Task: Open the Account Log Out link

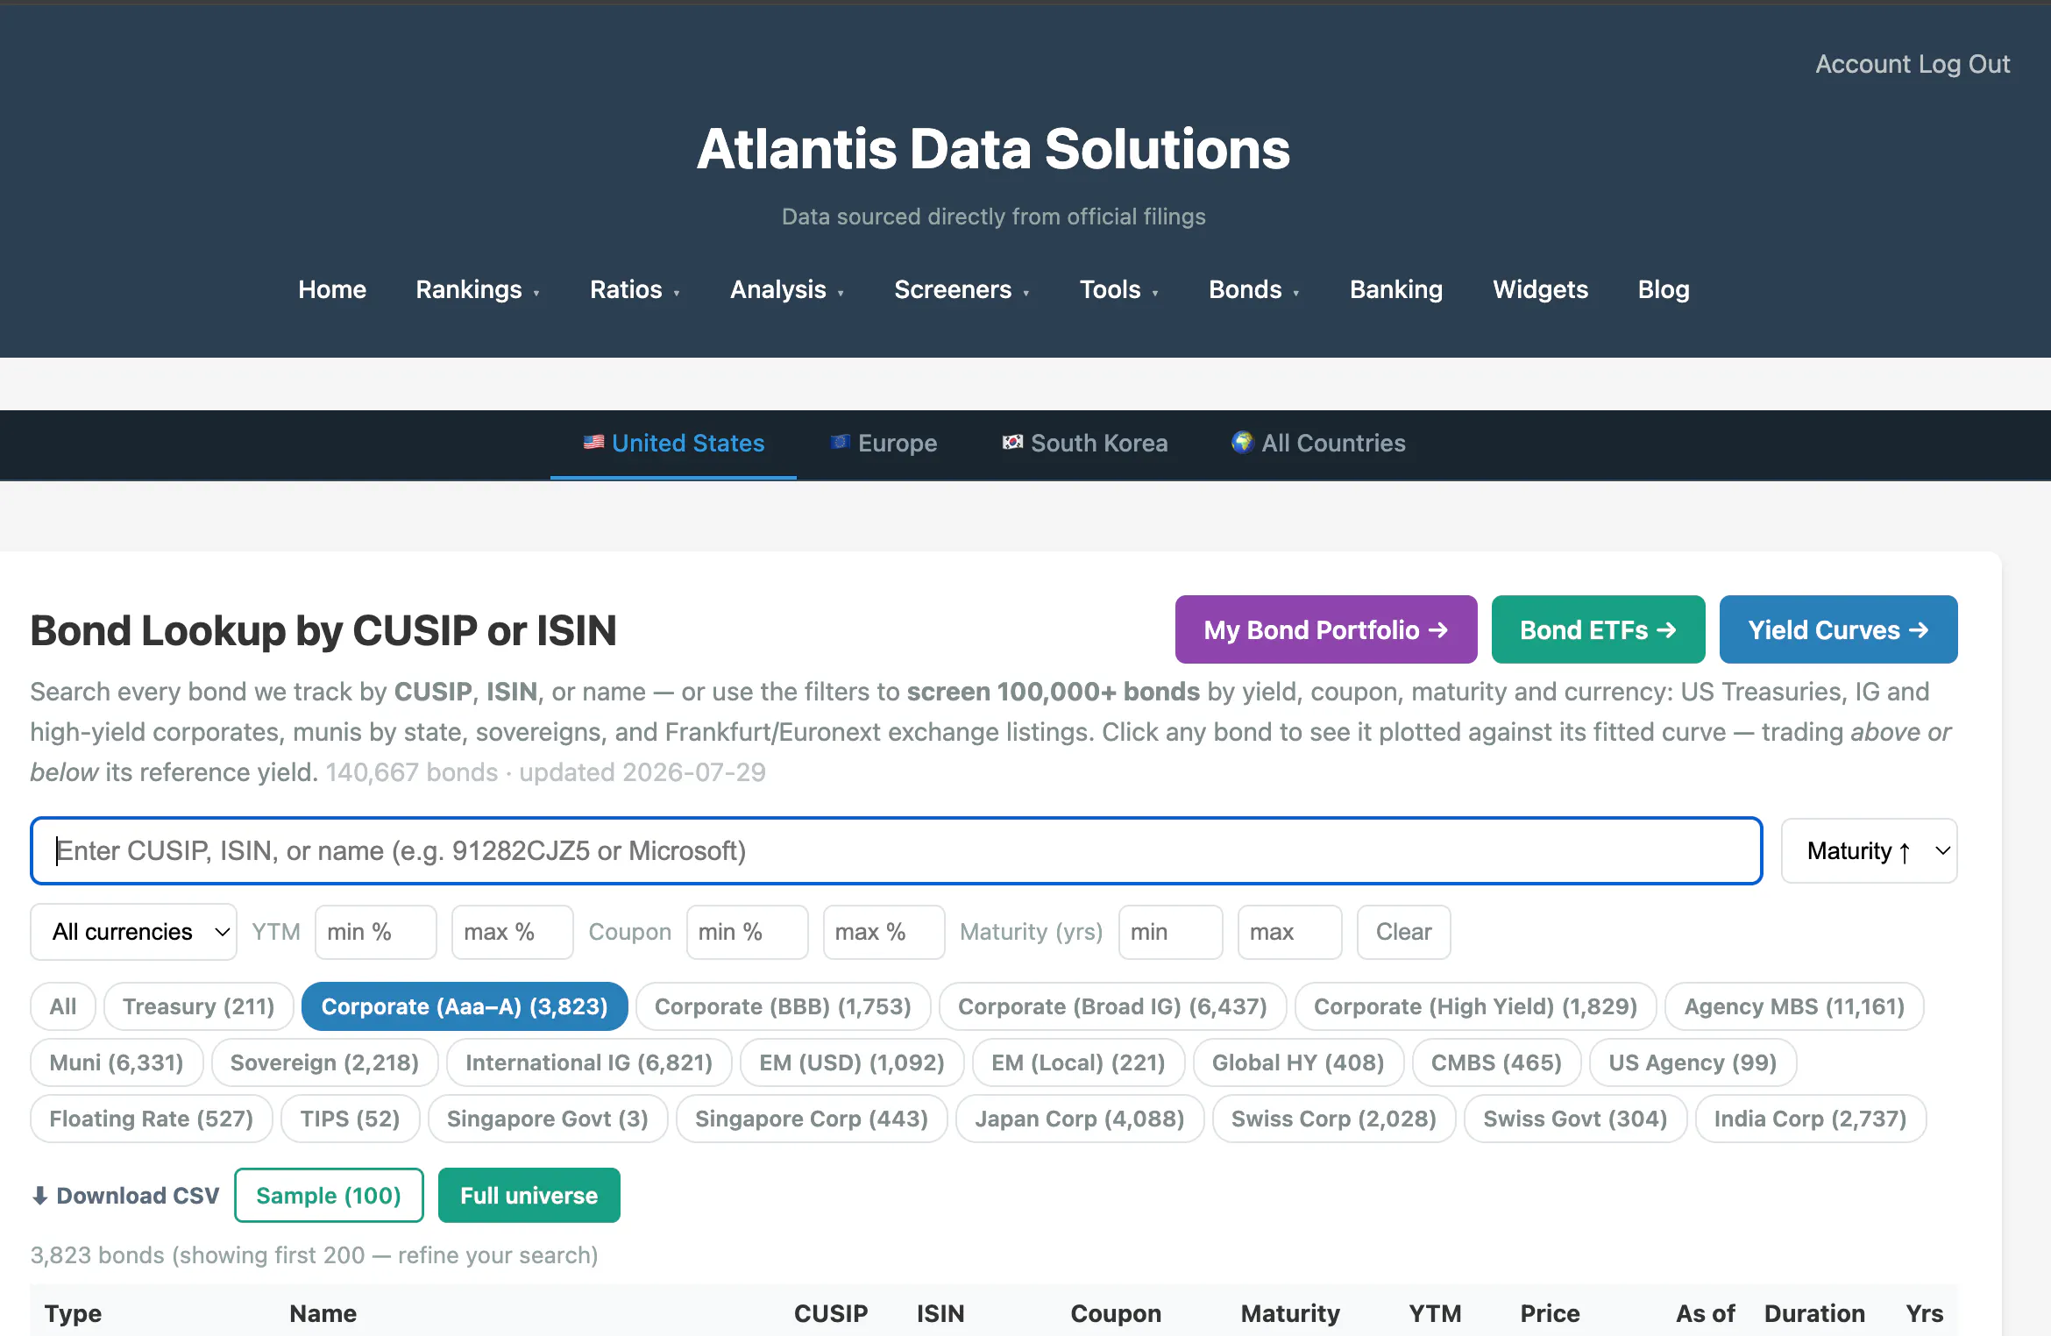Action: tap(1912, 64)
